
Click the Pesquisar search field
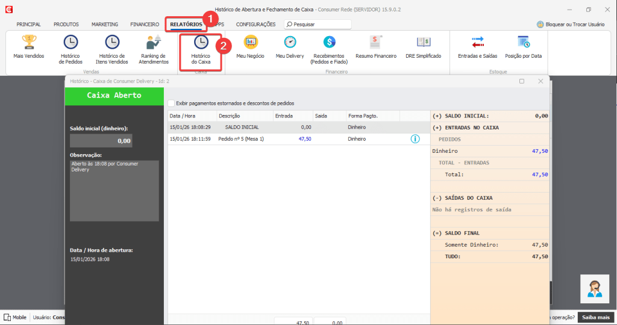(321, 25)
